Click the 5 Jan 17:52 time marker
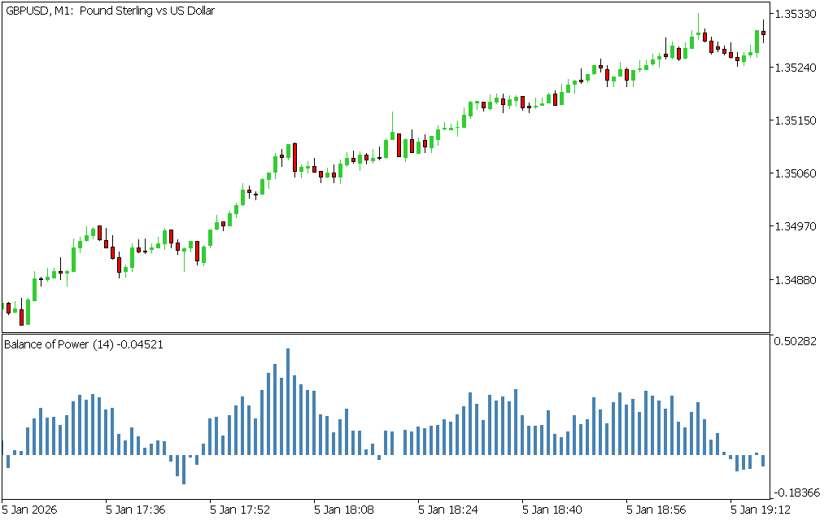 click(240, 510)
